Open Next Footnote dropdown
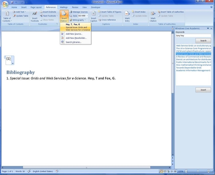 pos(57,16)
